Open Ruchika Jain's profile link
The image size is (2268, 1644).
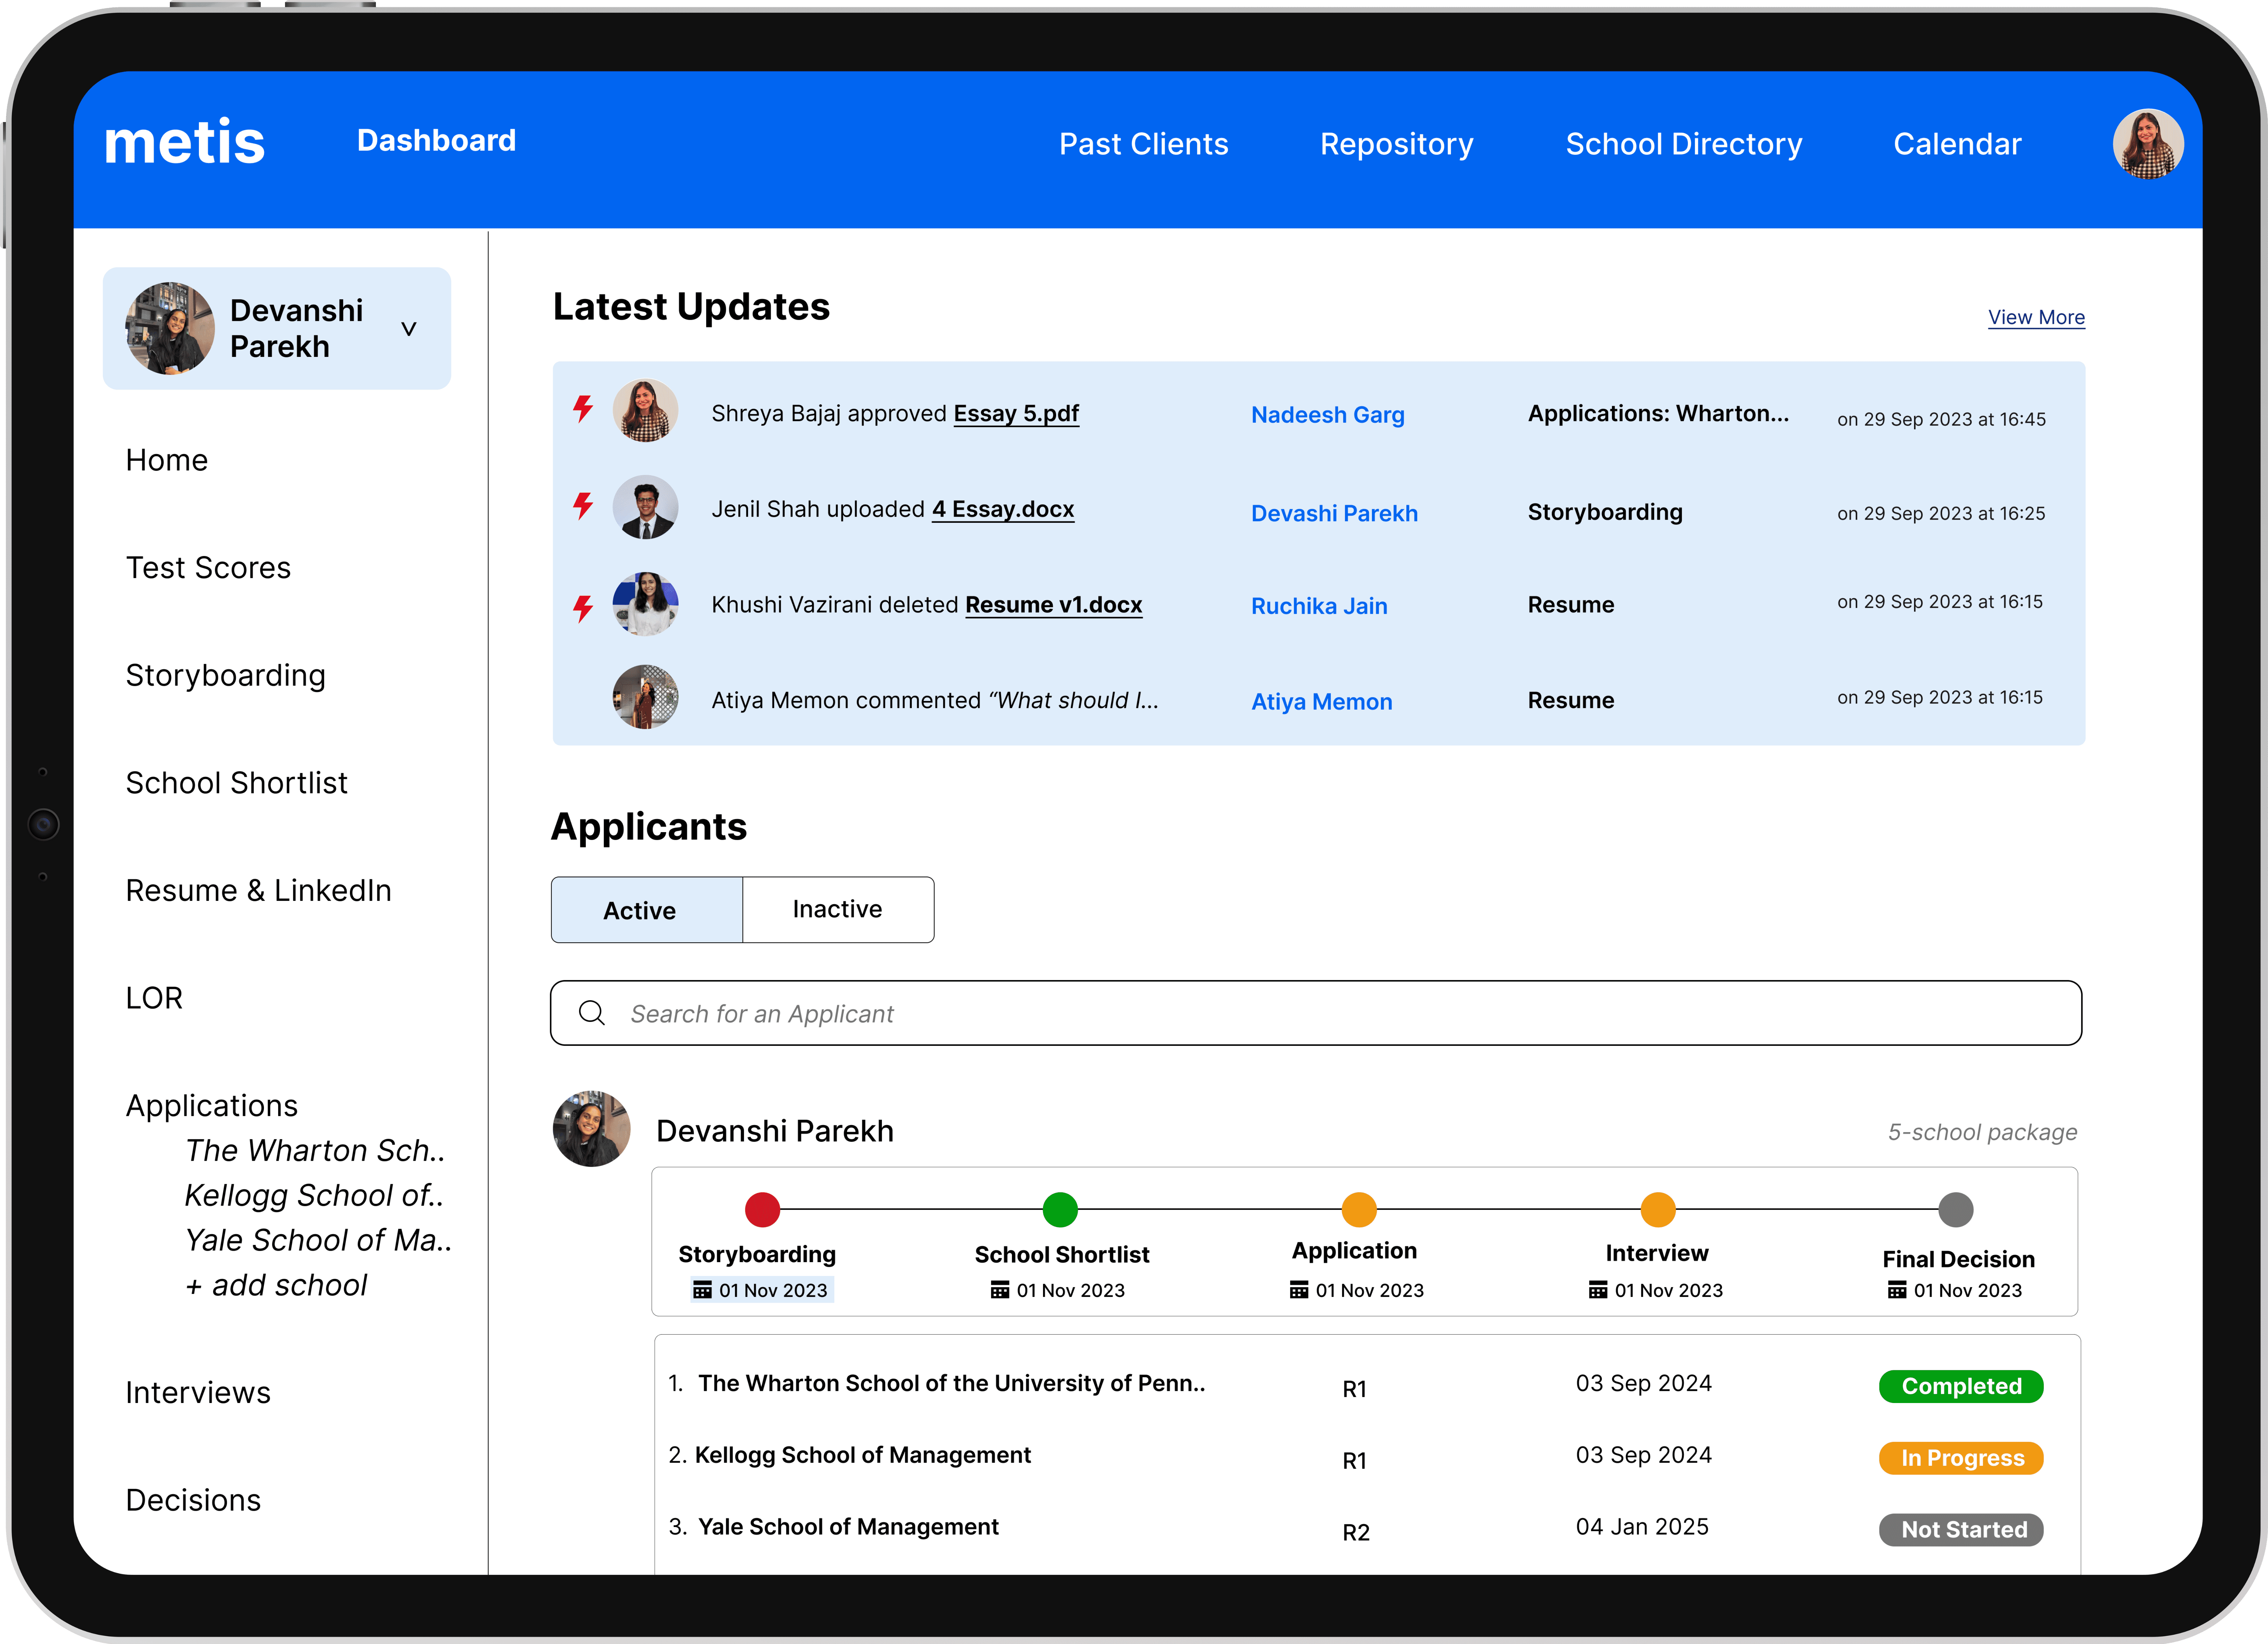(x=1319, y=606)
